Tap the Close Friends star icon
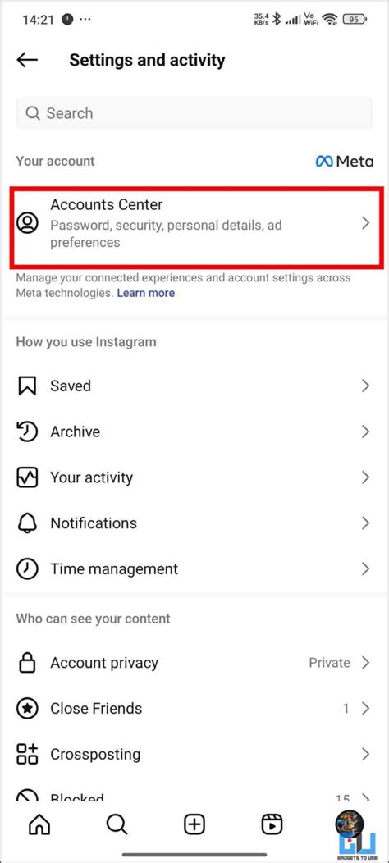This screenshot has height=863, width=389. [27, 708]
